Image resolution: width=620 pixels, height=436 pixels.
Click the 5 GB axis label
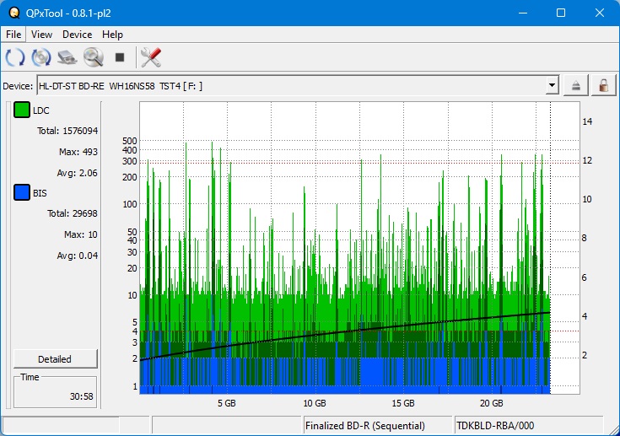[227, 403]
